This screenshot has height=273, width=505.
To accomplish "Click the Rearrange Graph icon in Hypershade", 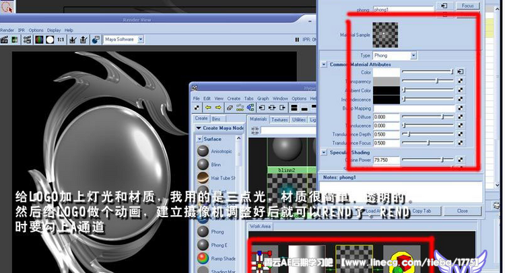I will 240,108.
